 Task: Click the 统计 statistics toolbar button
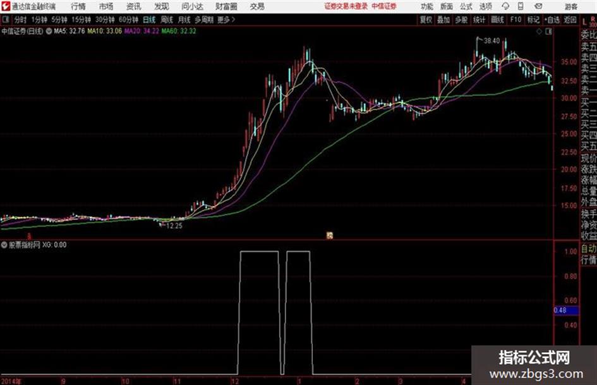pos(479,20)
